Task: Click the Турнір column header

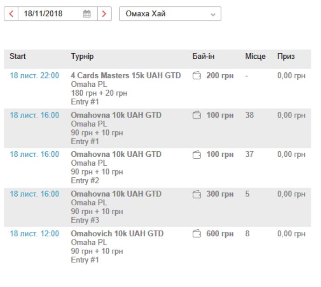Action: [x=82, y=56]
